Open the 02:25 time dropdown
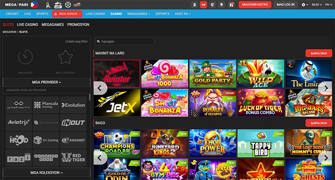Screen dimensions: 335x180 (x=317, y=4)
